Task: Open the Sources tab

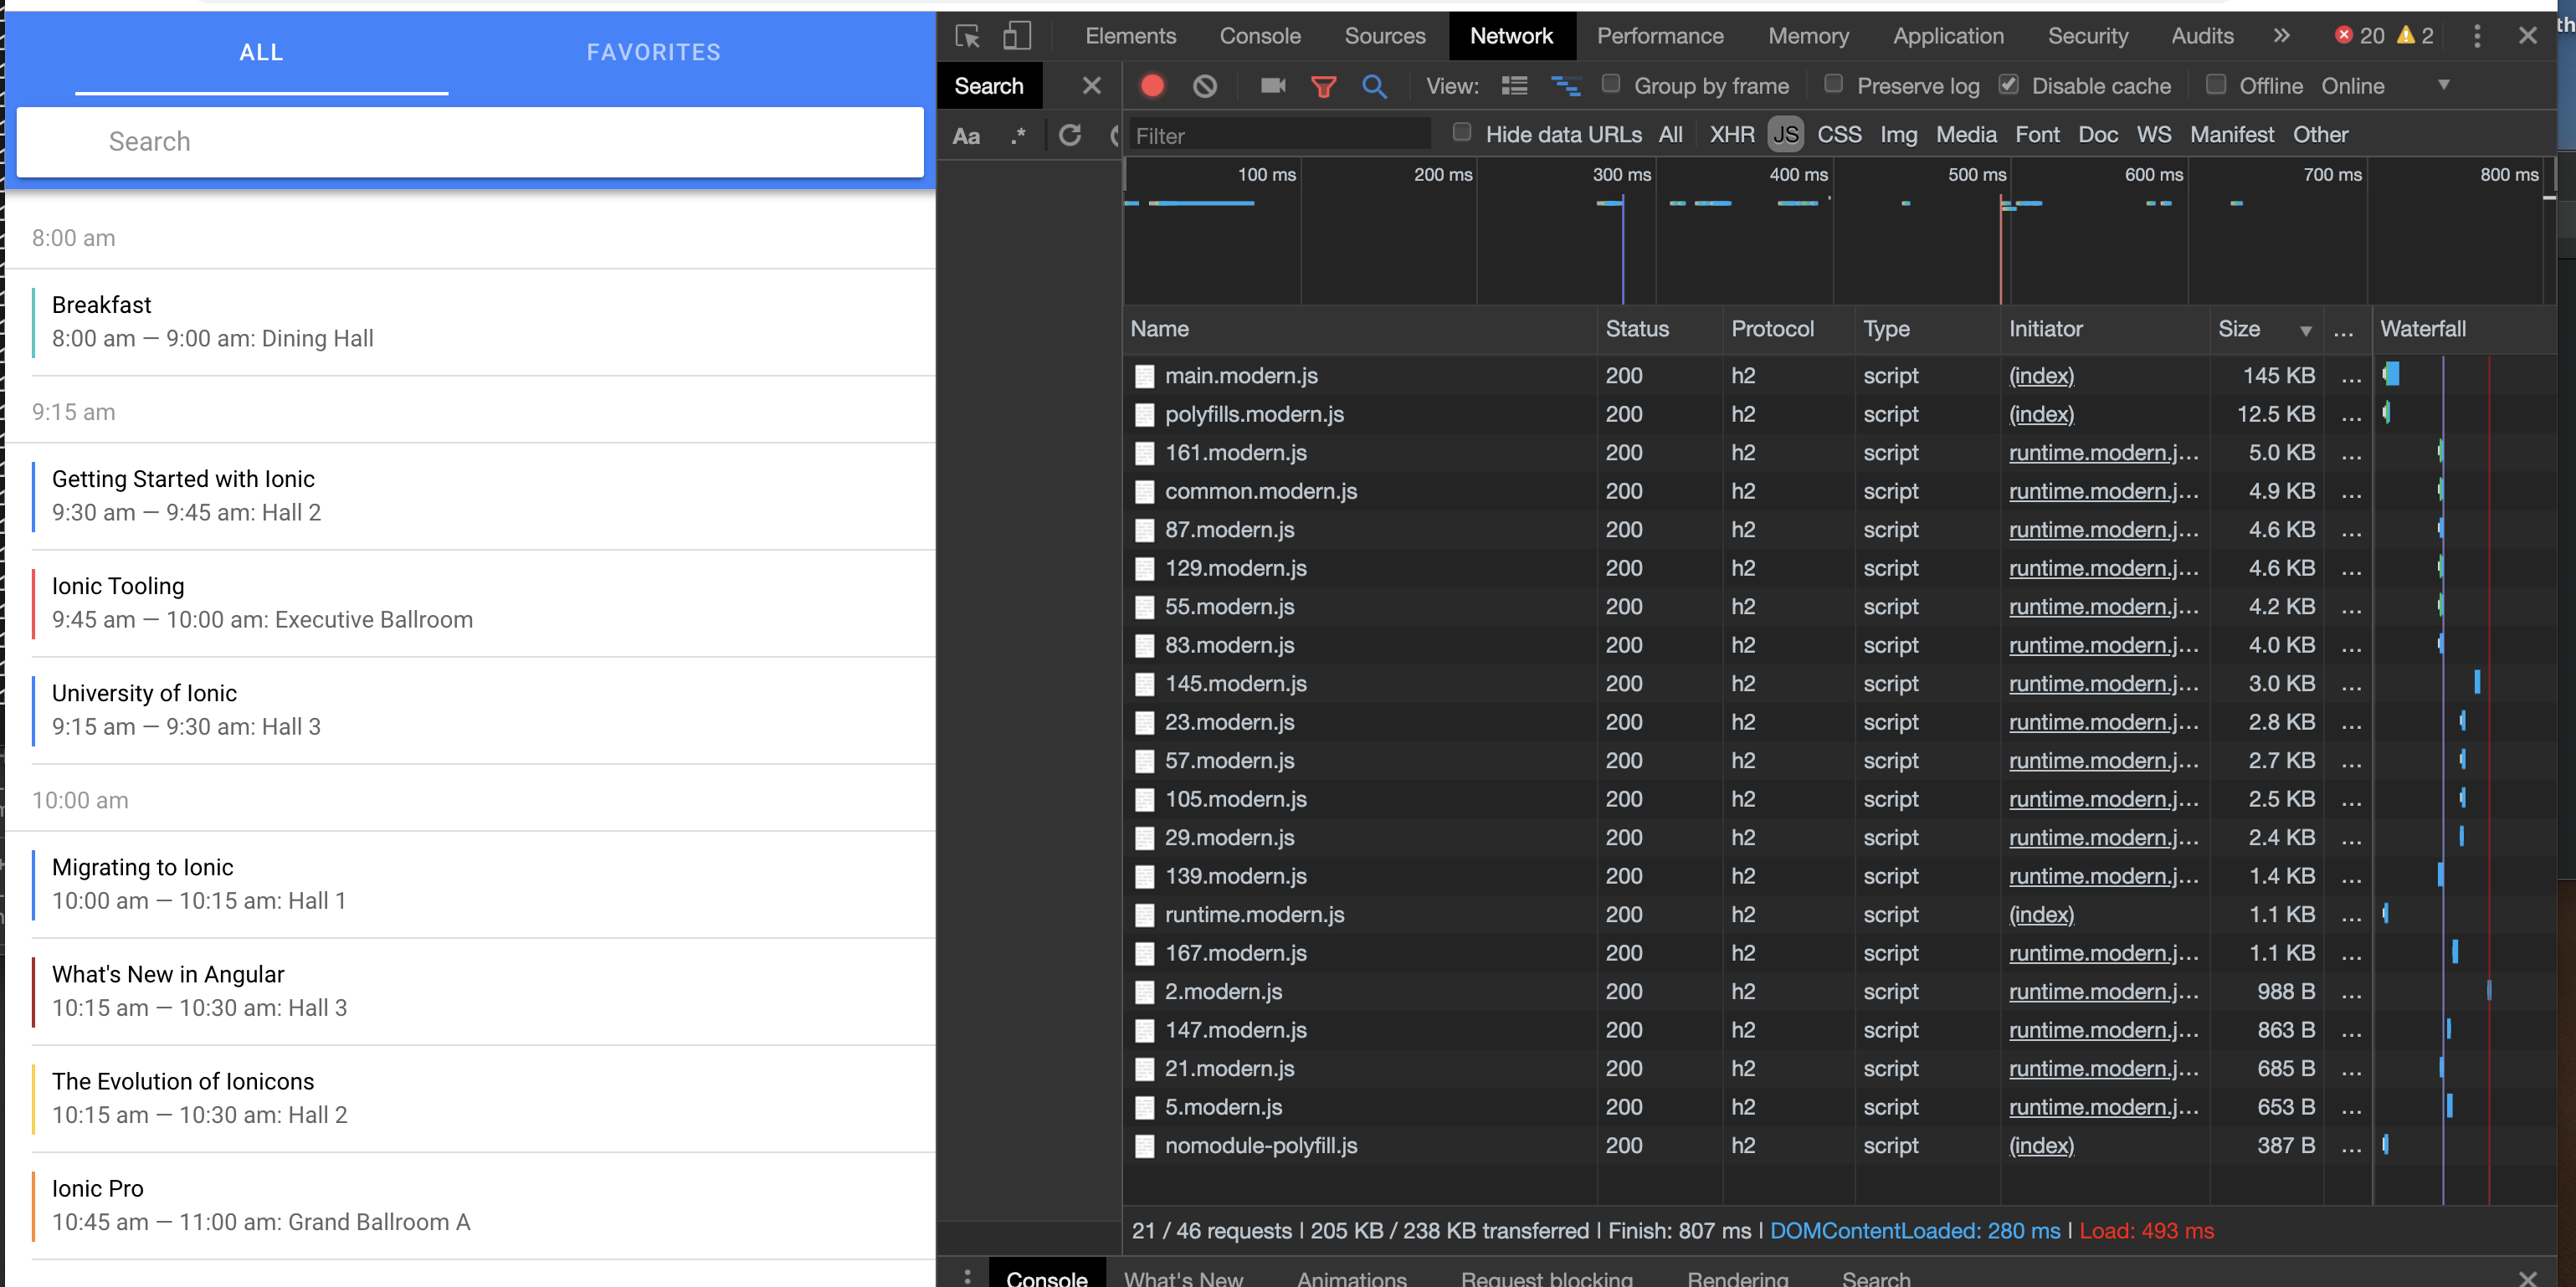Action: pyautogui.click(x=1384, y=36)
